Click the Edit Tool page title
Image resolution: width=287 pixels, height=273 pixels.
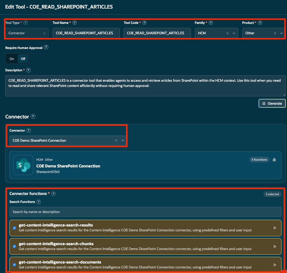[x=59, y=7]
